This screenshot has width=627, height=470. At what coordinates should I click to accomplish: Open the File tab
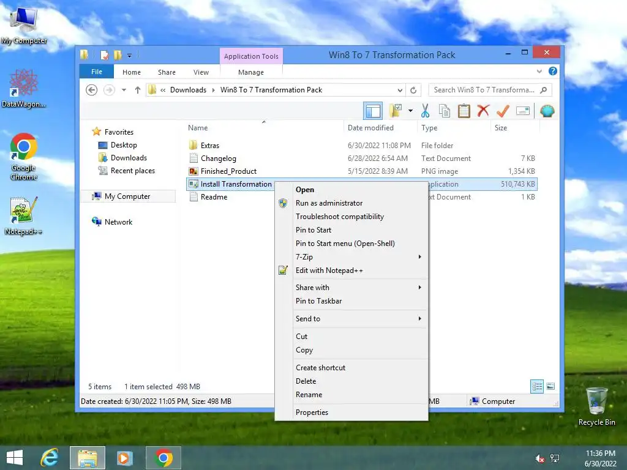96,72
